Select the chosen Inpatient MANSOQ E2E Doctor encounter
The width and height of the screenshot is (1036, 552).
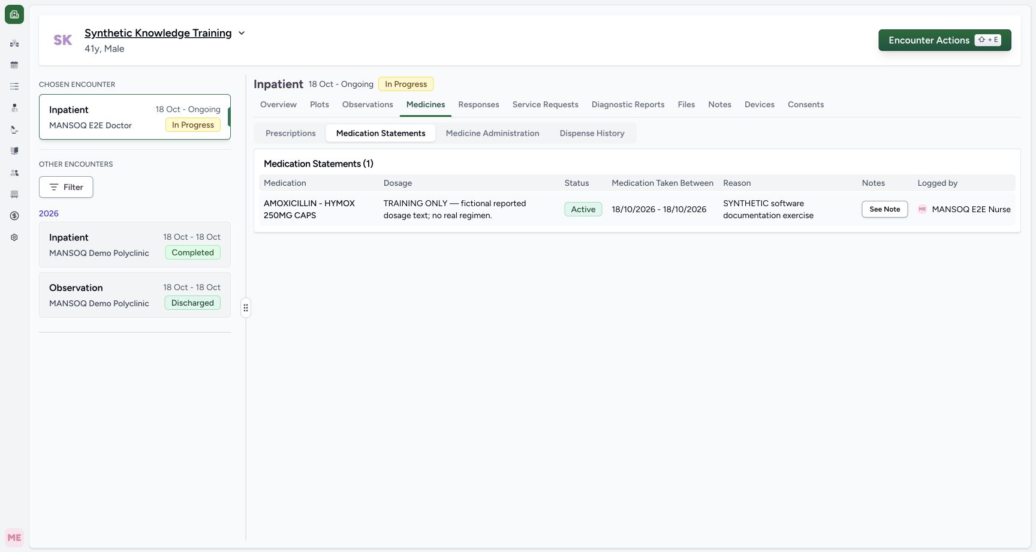coord(135,117)
